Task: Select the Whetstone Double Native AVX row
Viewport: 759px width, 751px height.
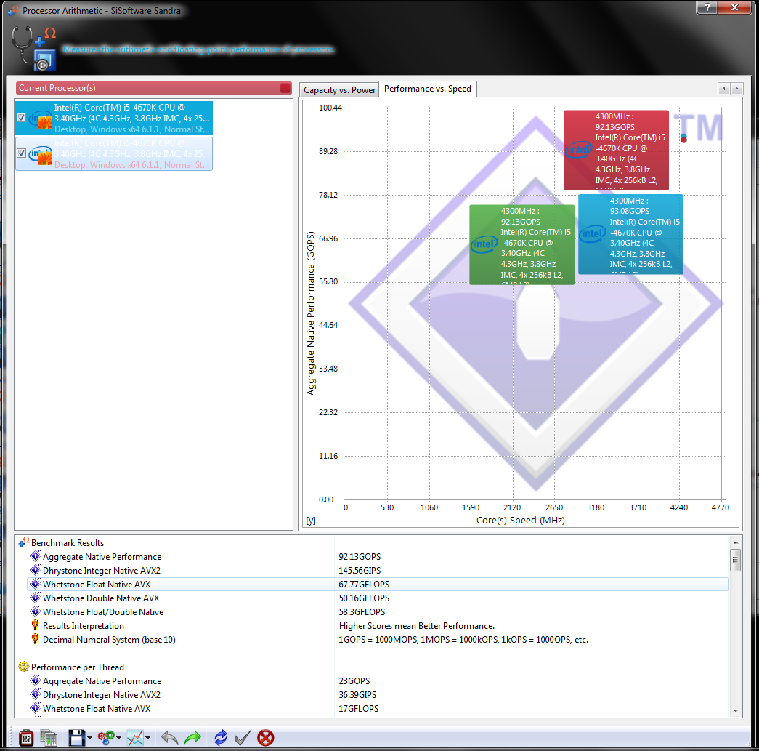Action: tap(378, 598)
